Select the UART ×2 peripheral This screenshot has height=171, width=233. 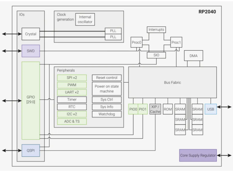point(72,92)
